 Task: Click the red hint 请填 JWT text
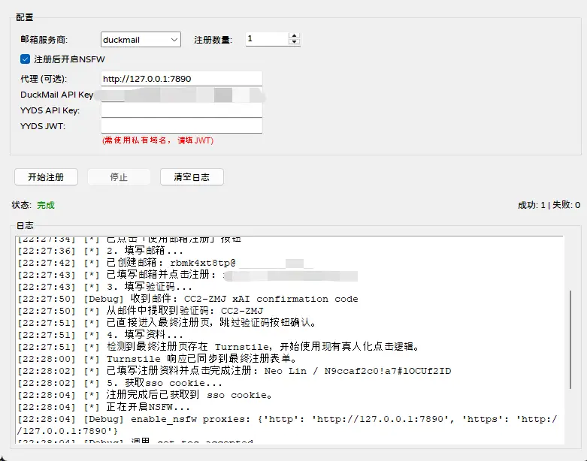tap(195, 140)
